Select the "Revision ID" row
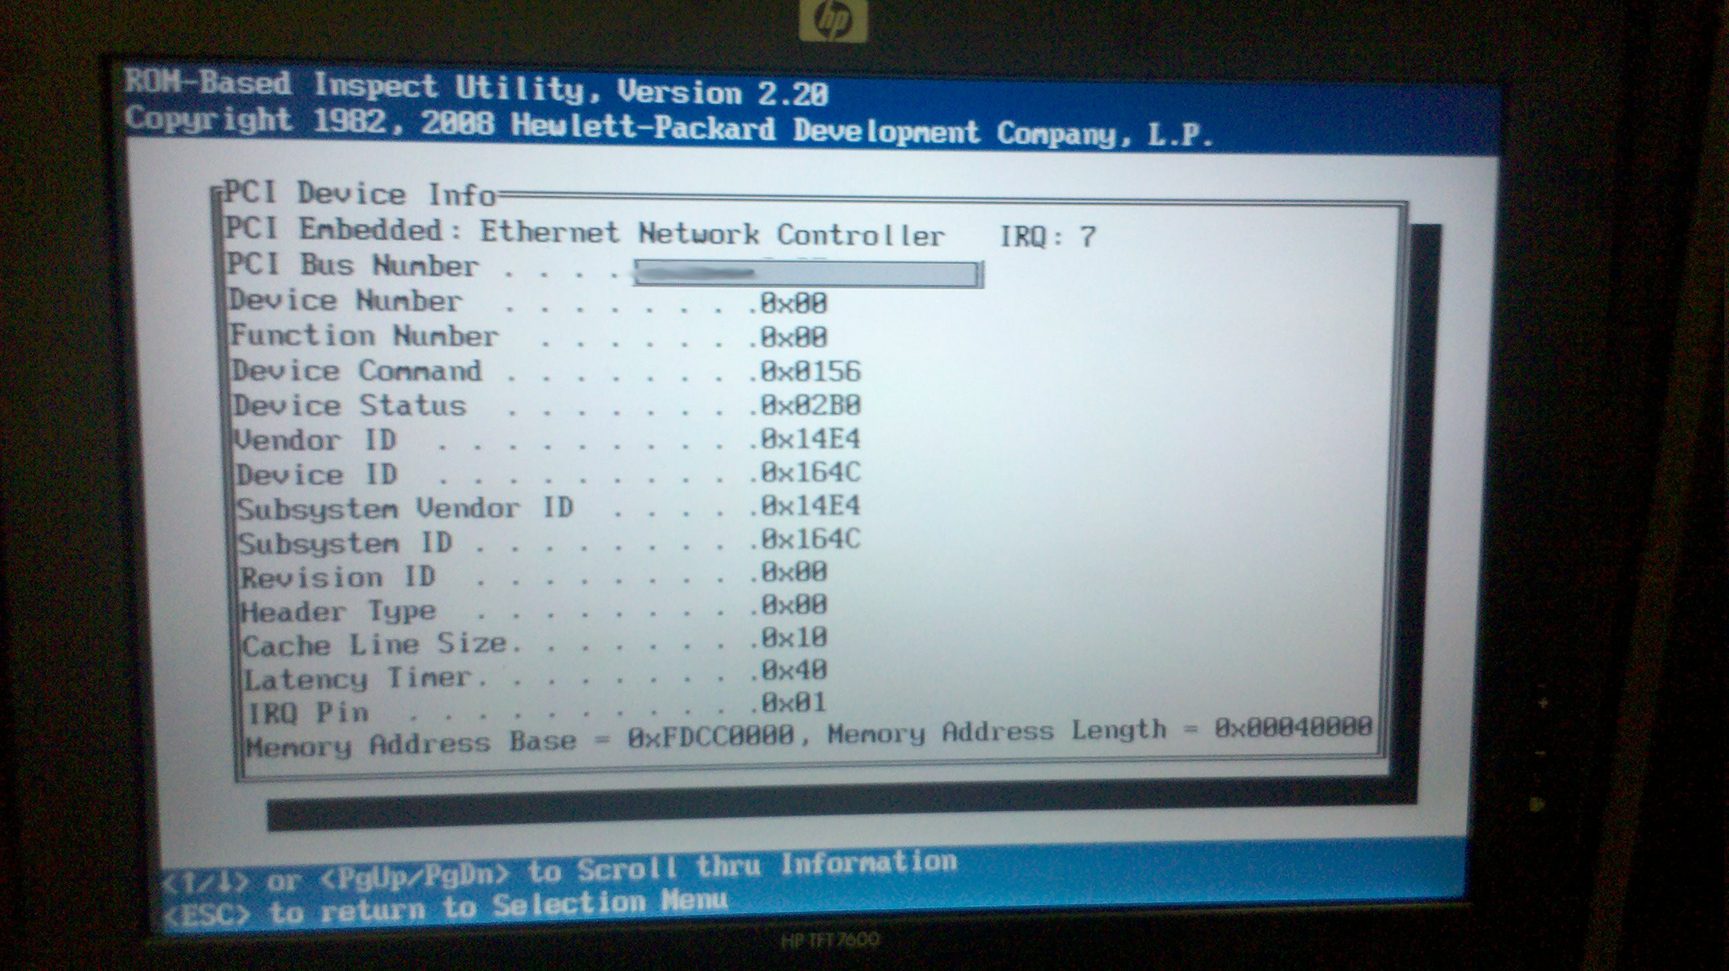Viewport: 1729px width, 971px height. click(534, 575)
